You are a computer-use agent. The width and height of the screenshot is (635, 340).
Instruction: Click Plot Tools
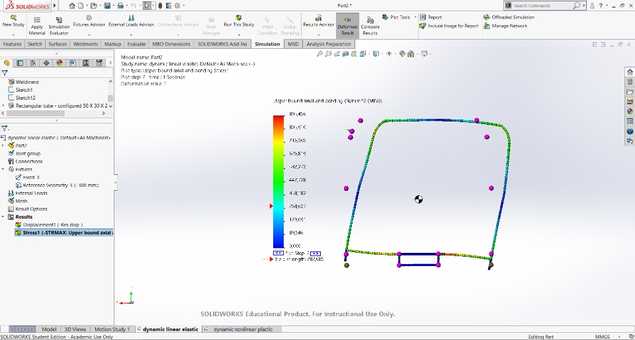point(396,17)
